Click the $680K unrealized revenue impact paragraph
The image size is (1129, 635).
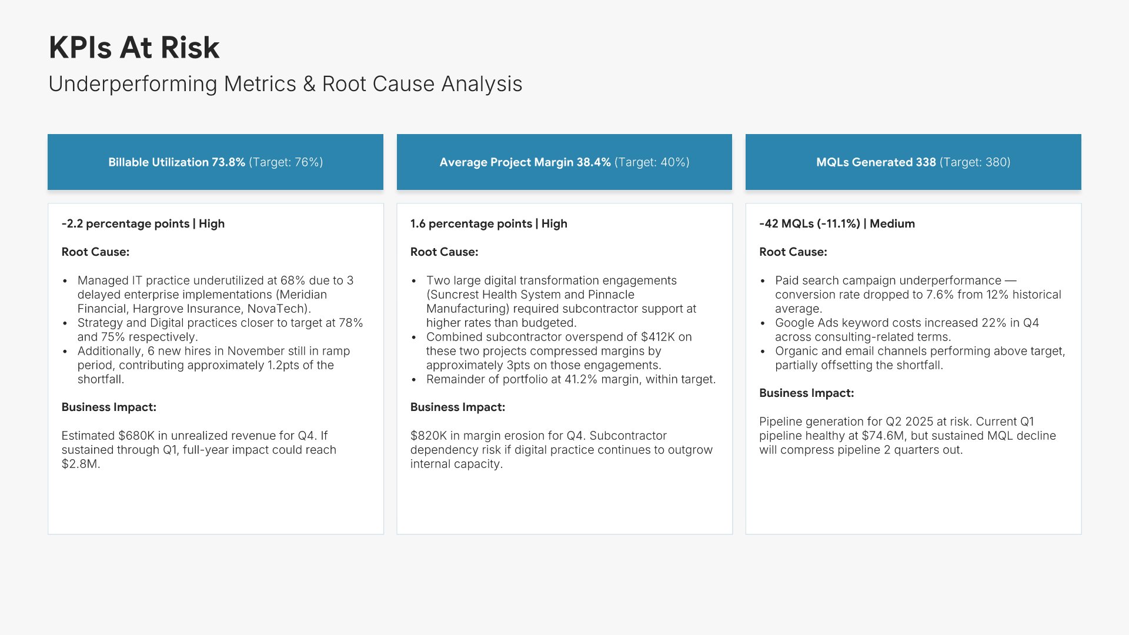(x=199, y=450)
